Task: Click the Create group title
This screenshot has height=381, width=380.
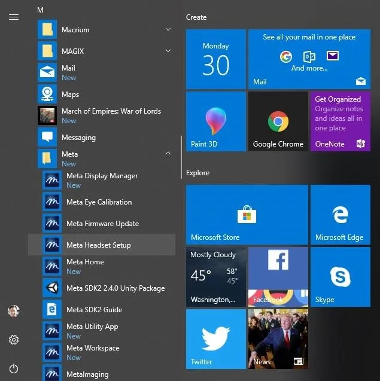Action: (196, 17)
